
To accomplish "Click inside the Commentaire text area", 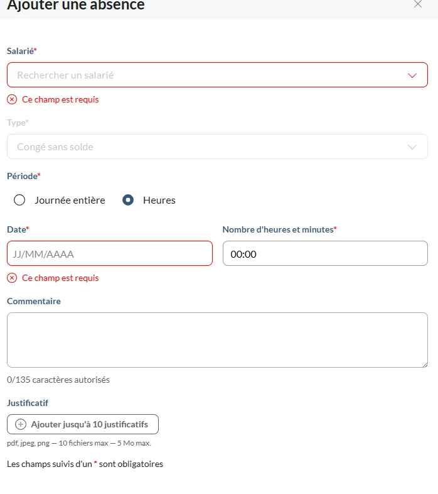I will tap(217, 340).
